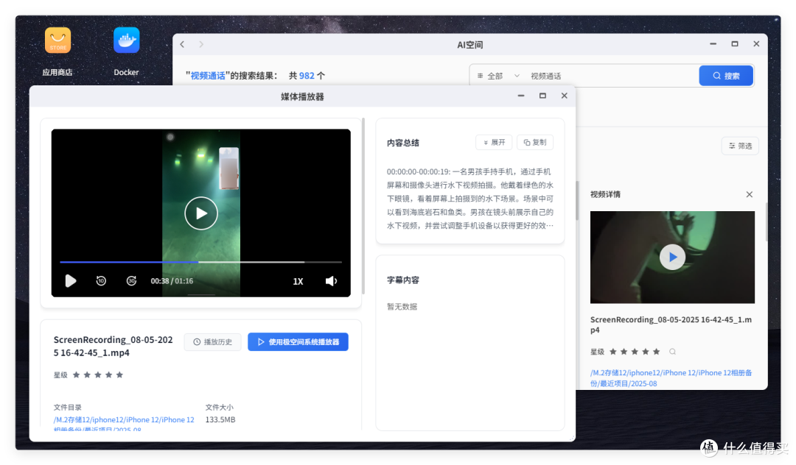
Task: Maximize the 媒体播放器 window
Action: tap(542, 96)
